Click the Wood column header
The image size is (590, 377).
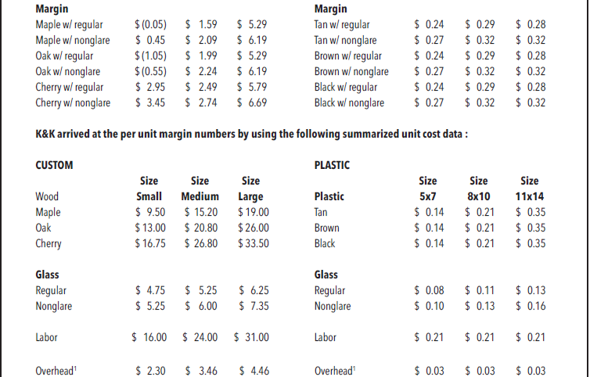[x=47, y=196]
